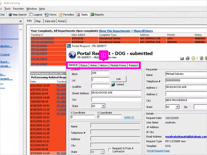Image resolution: width=207 pixels, height=155 pixels.
Task: Open the Requester State NJ dropdown
Action: click(177, 107)
